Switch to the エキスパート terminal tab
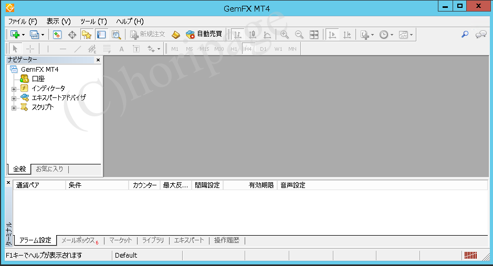 (189, 240)
